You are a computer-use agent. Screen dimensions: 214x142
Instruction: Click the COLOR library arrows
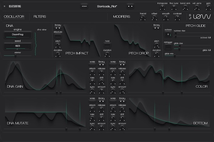click(x=122, y=65)
